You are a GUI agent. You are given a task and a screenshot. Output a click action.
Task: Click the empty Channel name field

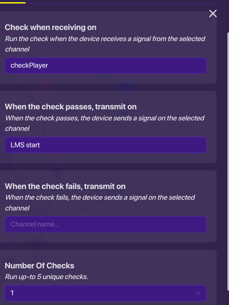(106, 224)
